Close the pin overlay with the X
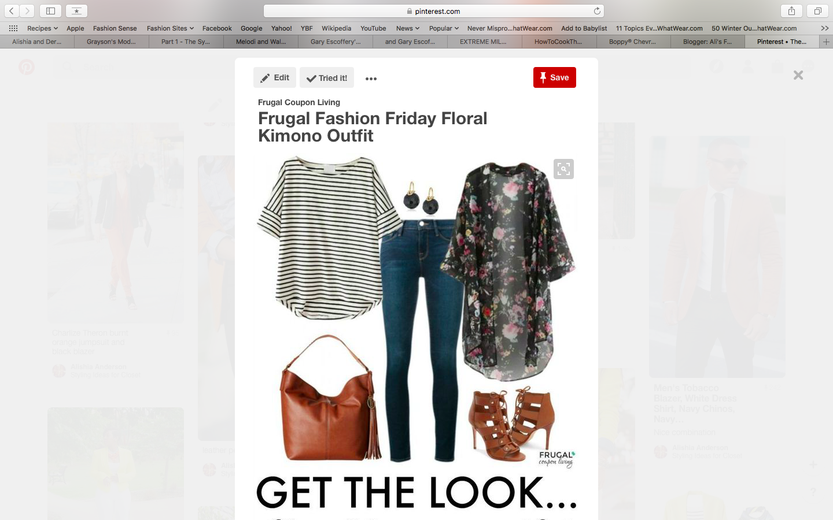 click(x=798, y=75)
